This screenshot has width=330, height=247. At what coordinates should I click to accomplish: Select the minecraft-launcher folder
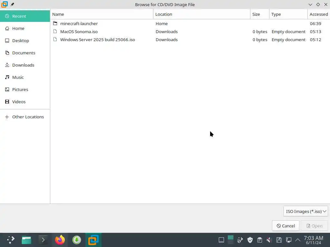pyautogui.click(x=190, y=23)
